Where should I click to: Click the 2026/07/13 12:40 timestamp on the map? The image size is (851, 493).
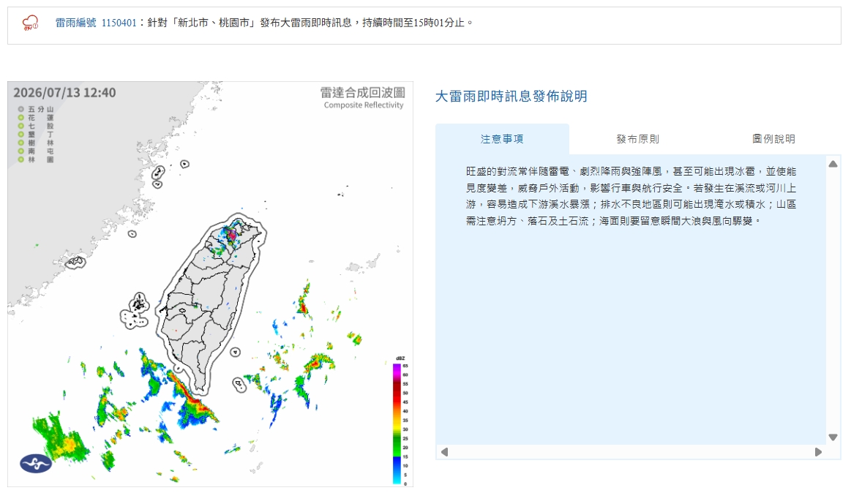tap(64, 93)
